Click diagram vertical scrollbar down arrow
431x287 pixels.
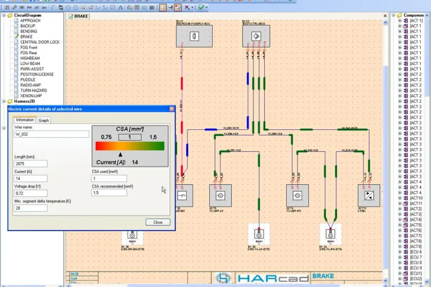(x=385, y=280)
